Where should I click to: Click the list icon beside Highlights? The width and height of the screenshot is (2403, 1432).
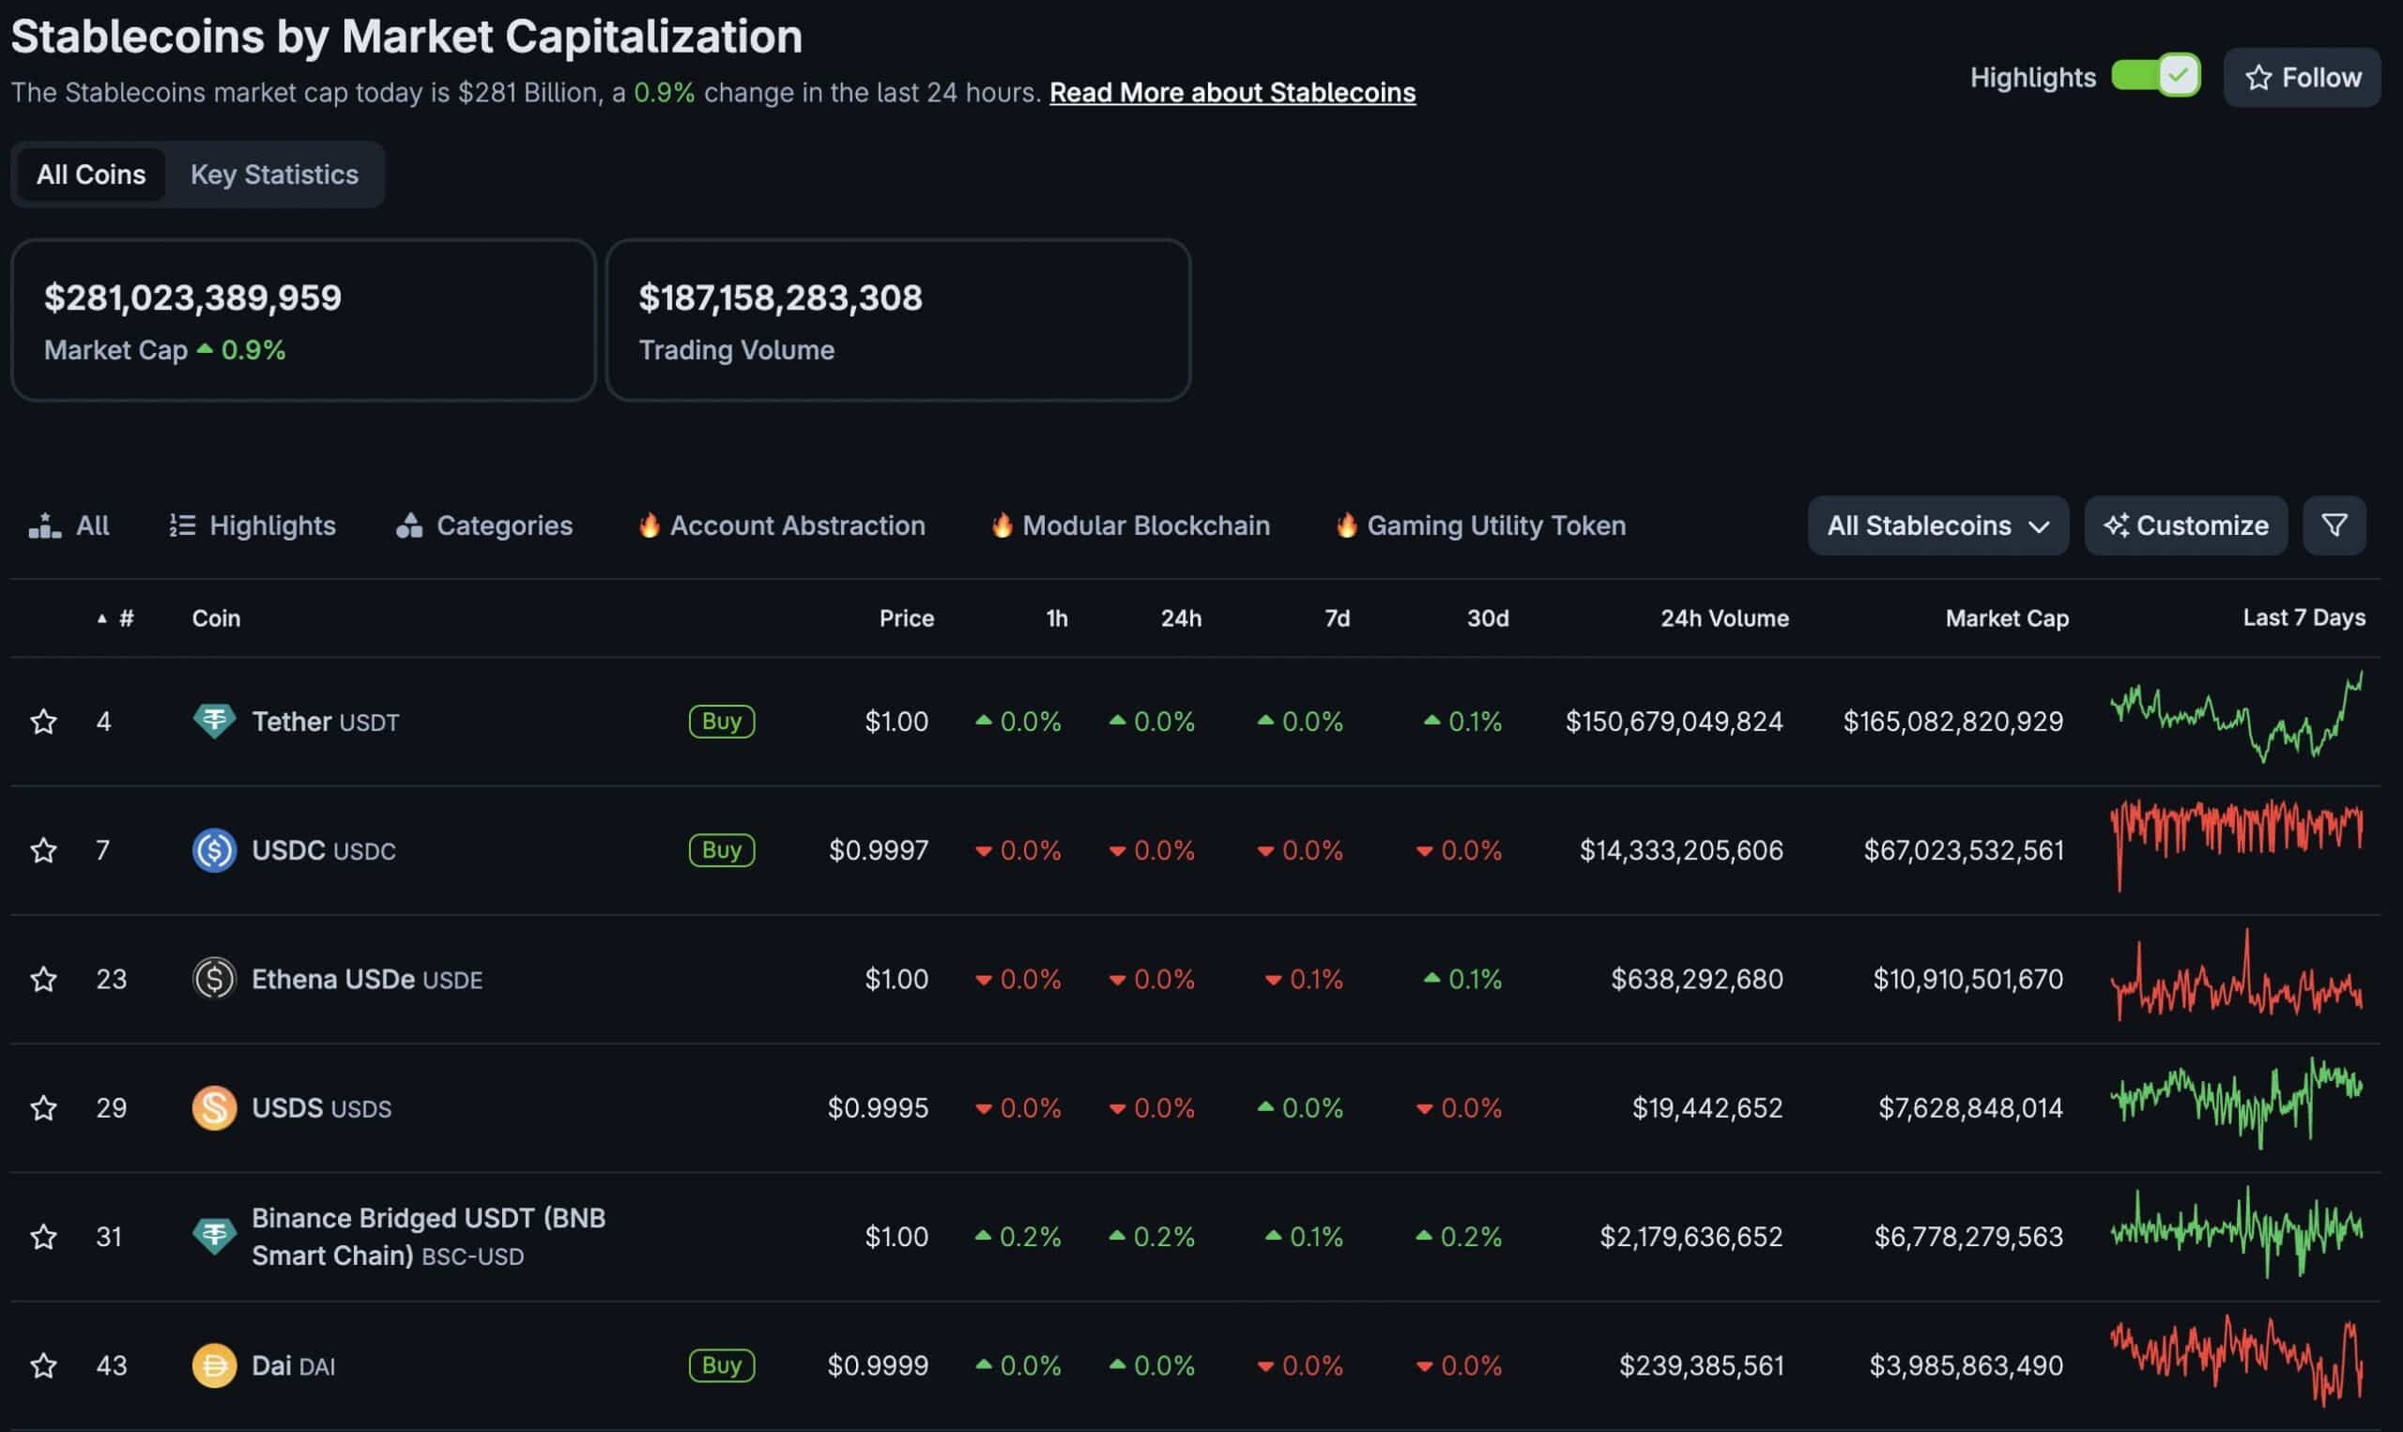(182, 526)
